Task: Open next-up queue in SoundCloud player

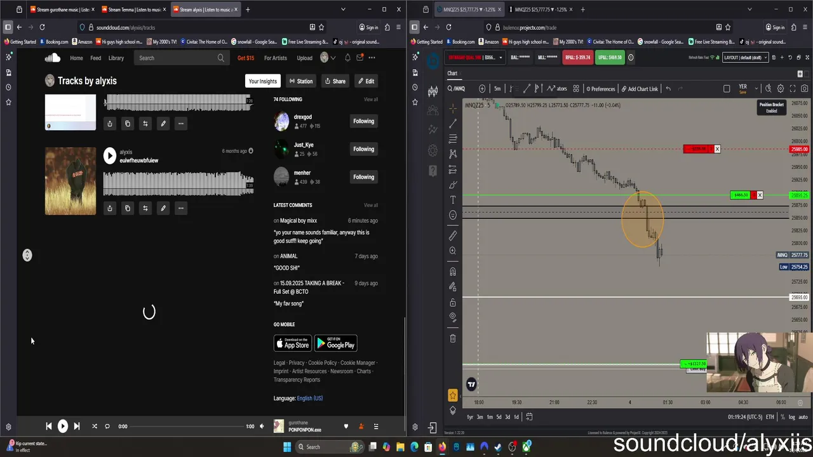Action: pyautogui.click(x=376, y=427)
